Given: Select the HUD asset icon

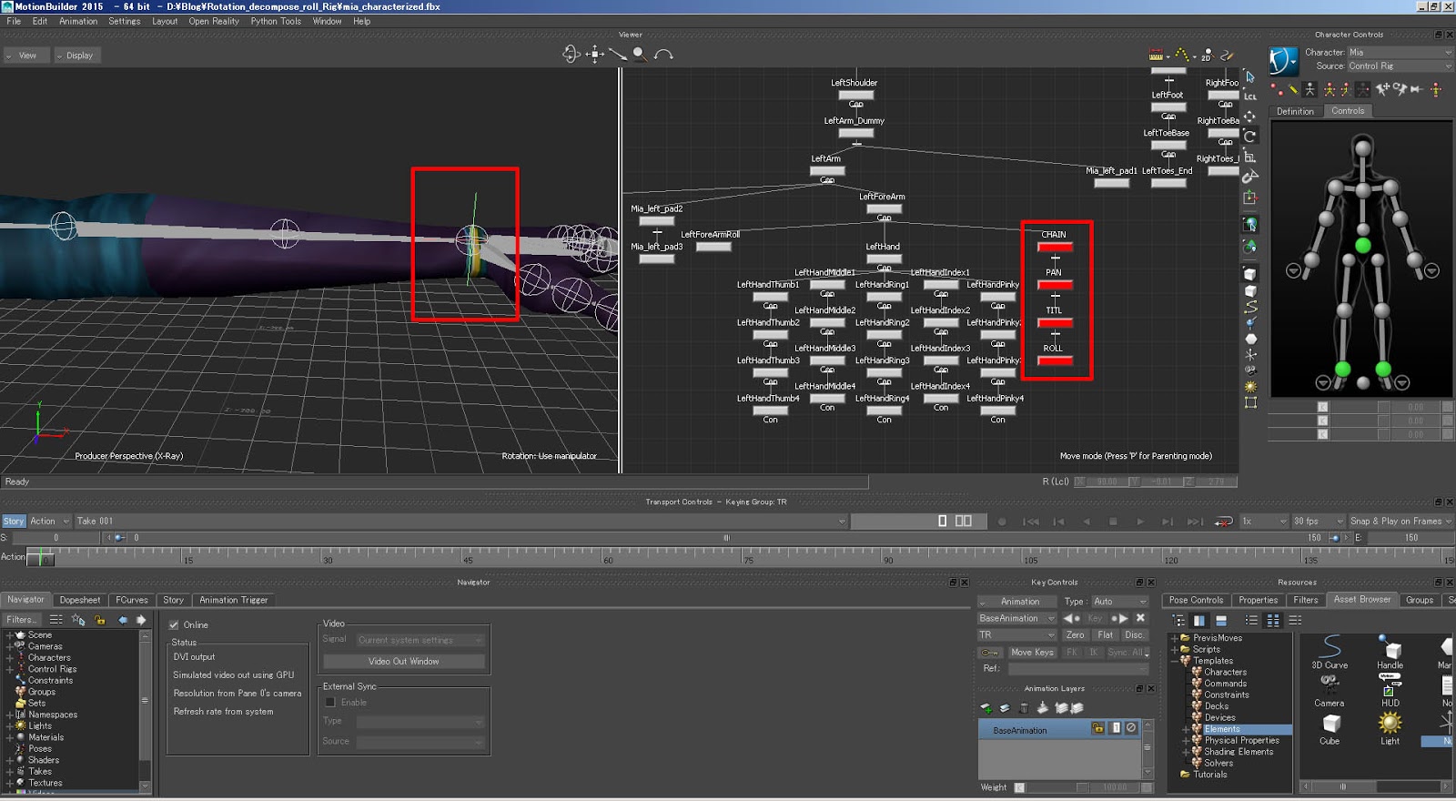Looking at the screenshot, I should coord(1390,690).
